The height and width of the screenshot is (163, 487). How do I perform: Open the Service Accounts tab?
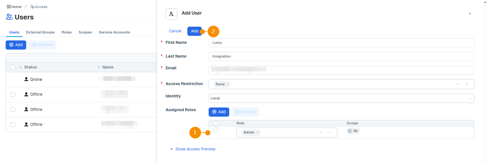point(114,32)
